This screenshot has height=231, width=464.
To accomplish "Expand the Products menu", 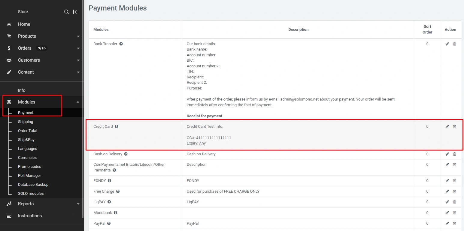I will pos(78,36).
